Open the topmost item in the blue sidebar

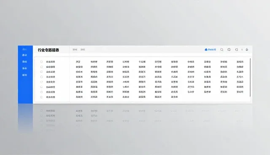pyautogui.click(x=24, y=49)
